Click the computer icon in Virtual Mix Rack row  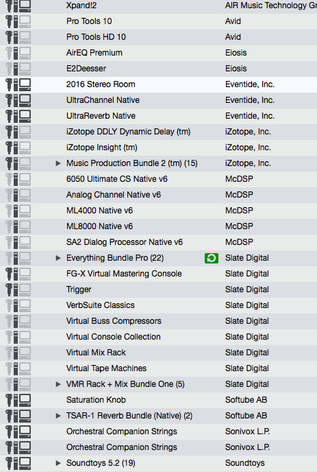(x=25, y=353)
